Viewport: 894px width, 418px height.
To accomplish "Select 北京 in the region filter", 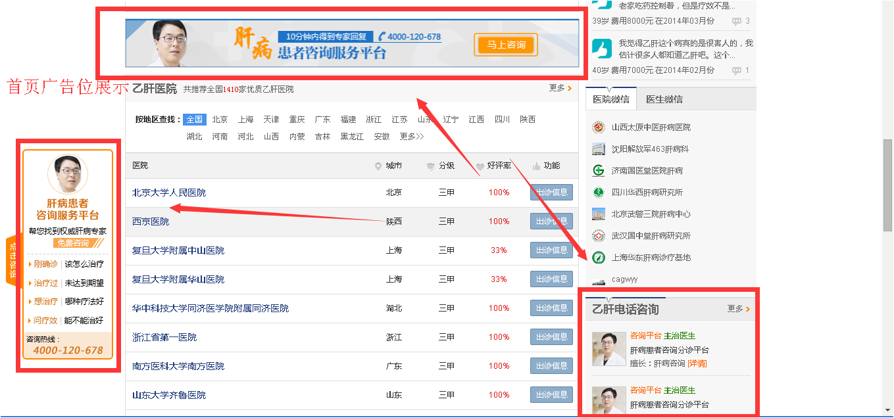I will [220, 119].
